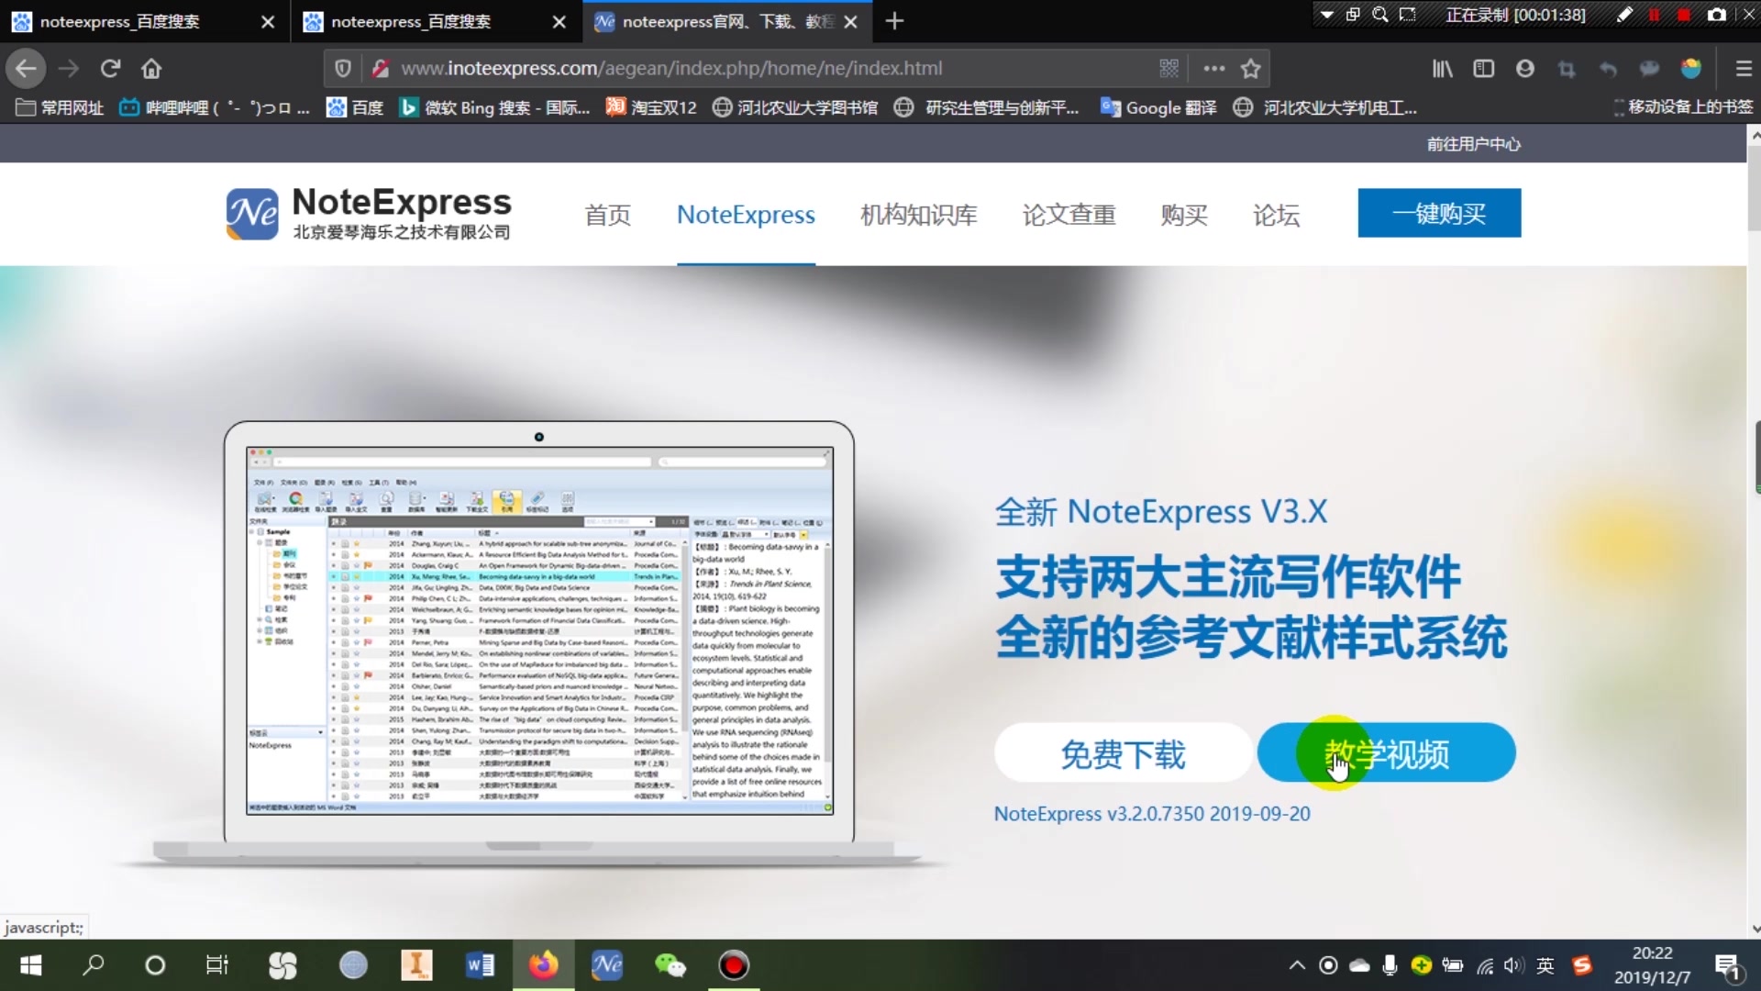Open the NoteExpress navigation item
1761x991 pixels.
746,215
